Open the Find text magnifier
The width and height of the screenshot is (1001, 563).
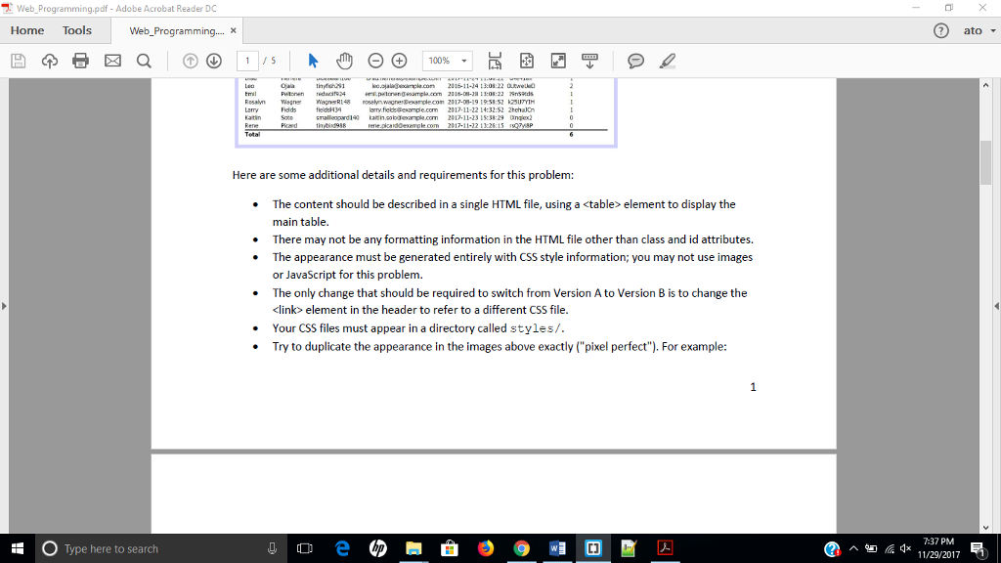click(x=145, y=61)
